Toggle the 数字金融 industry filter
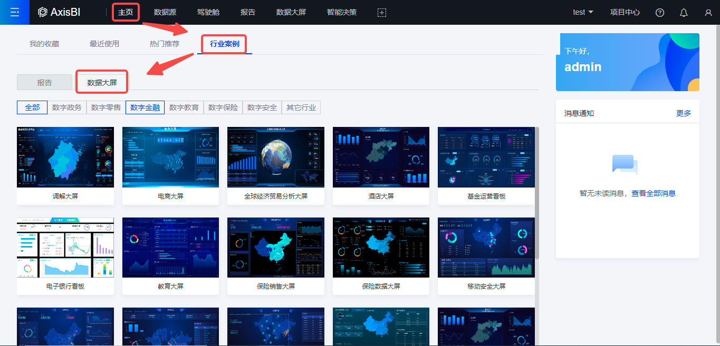This screenshot has width=720, height=346. point(145,107)
